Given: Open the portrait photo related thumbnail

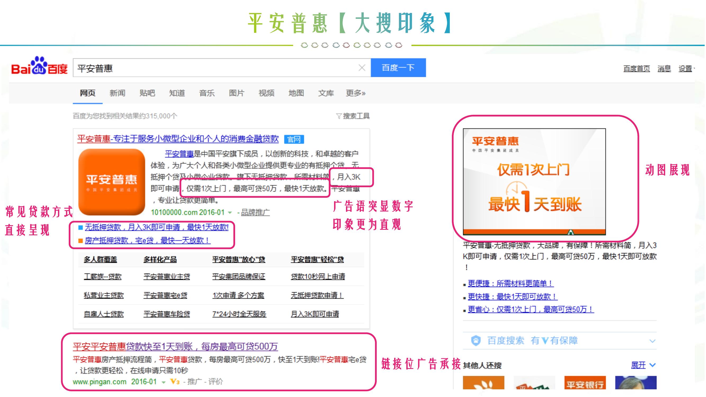Looking at the screenshot, I should (x=636, y=382).
